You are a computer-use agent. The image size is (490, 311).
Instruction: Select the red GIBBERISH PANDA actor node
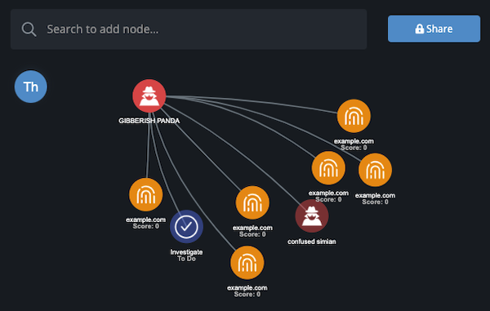coord(149,96)
